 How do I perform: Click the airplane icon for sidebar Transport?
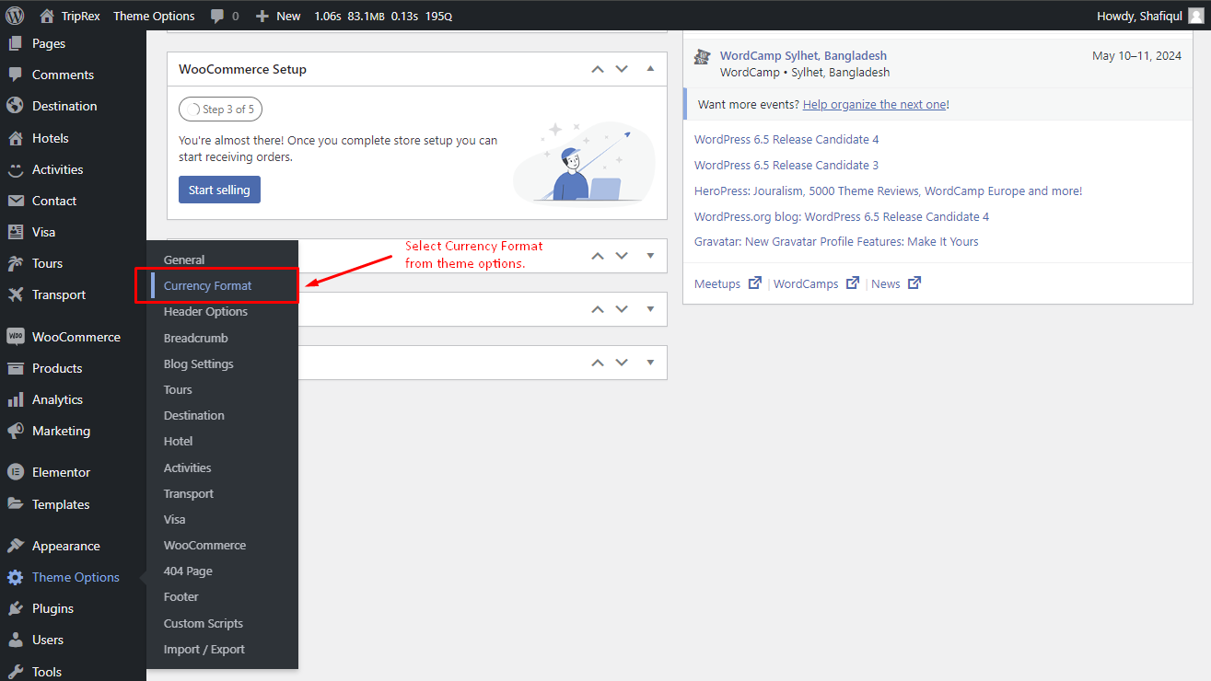coord(15,294)
